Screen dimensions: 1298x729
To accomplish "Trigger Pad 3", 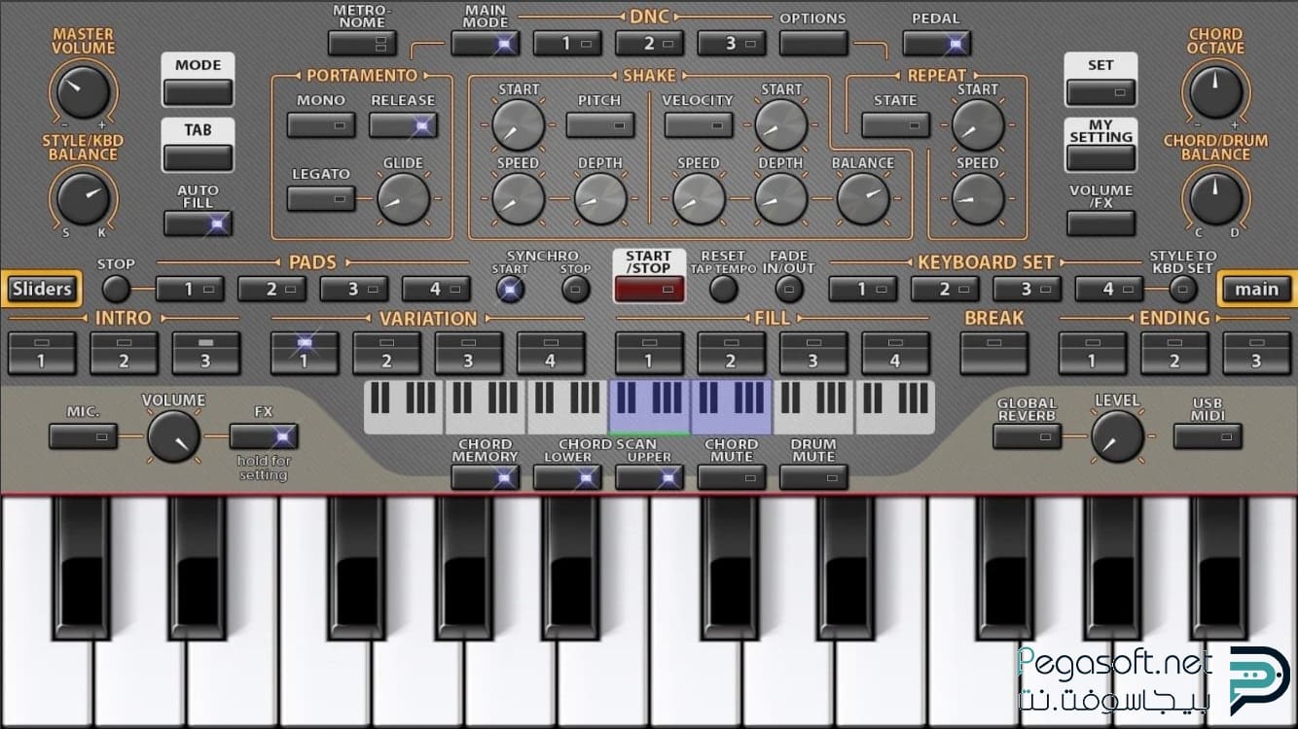I will coord(354,289).
